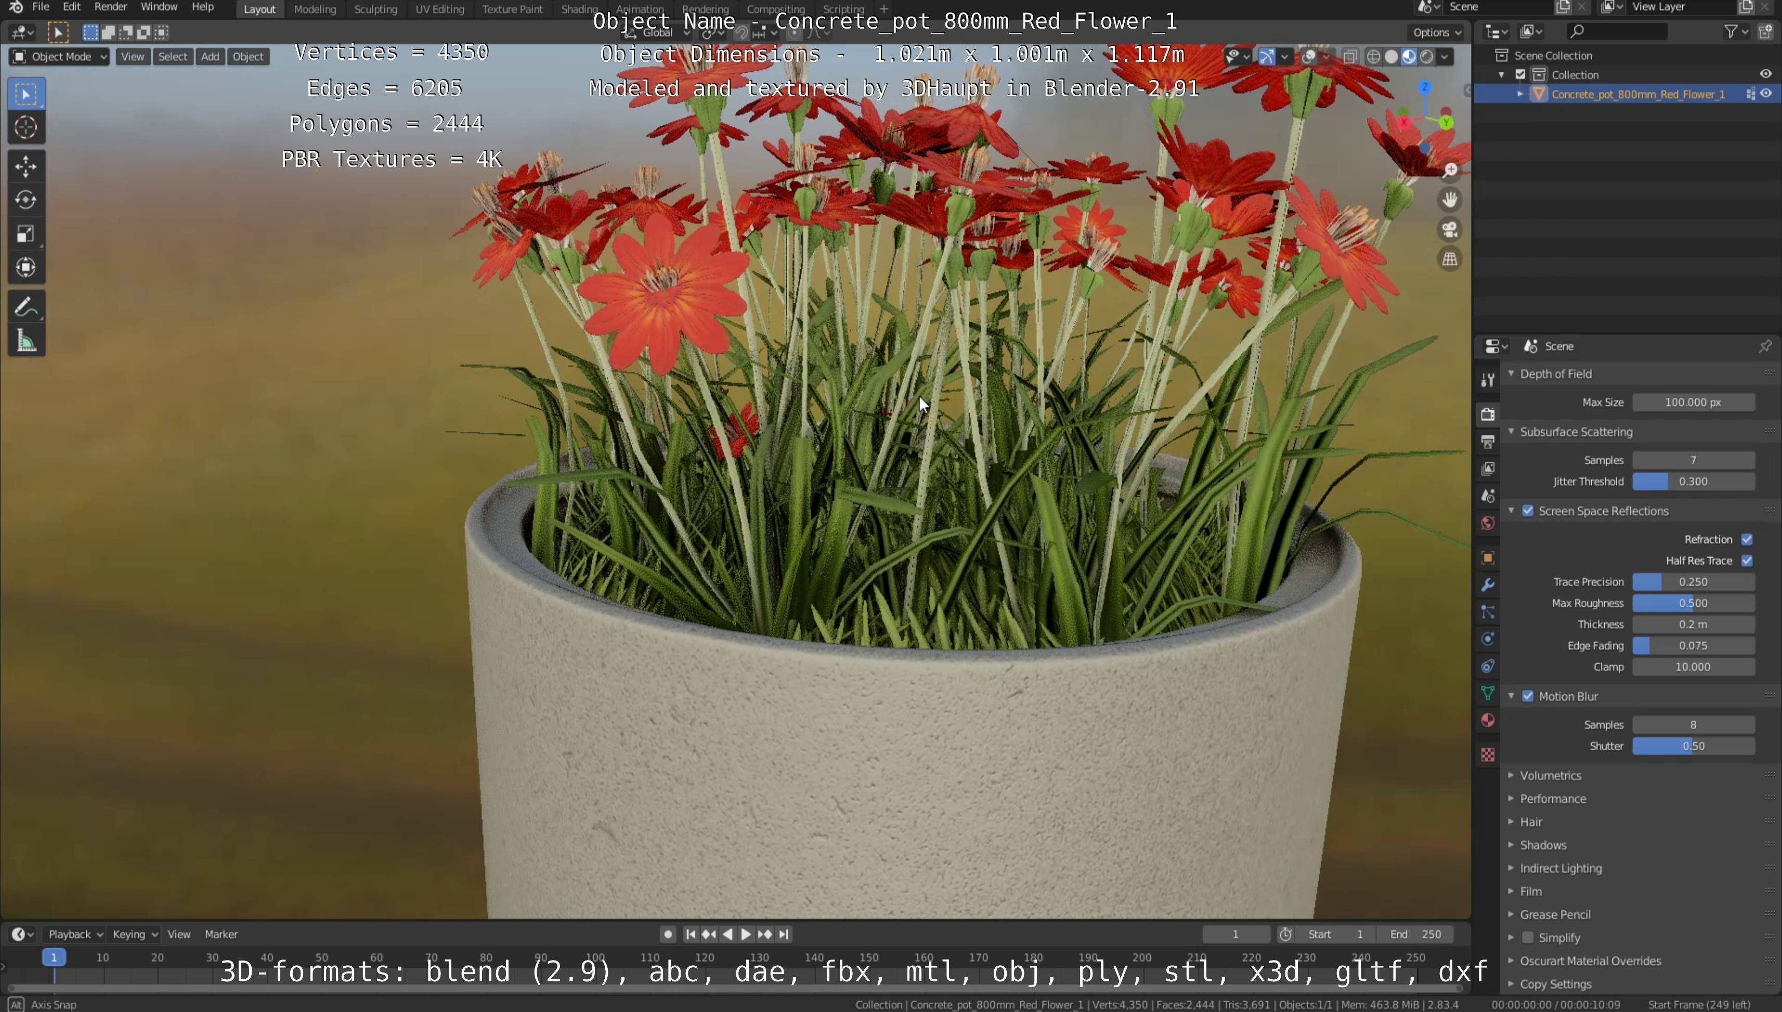The width and height of the screenshot is (1782, 1012).
Task: Switch to the Modeling workspace tab
Action: 315,9
